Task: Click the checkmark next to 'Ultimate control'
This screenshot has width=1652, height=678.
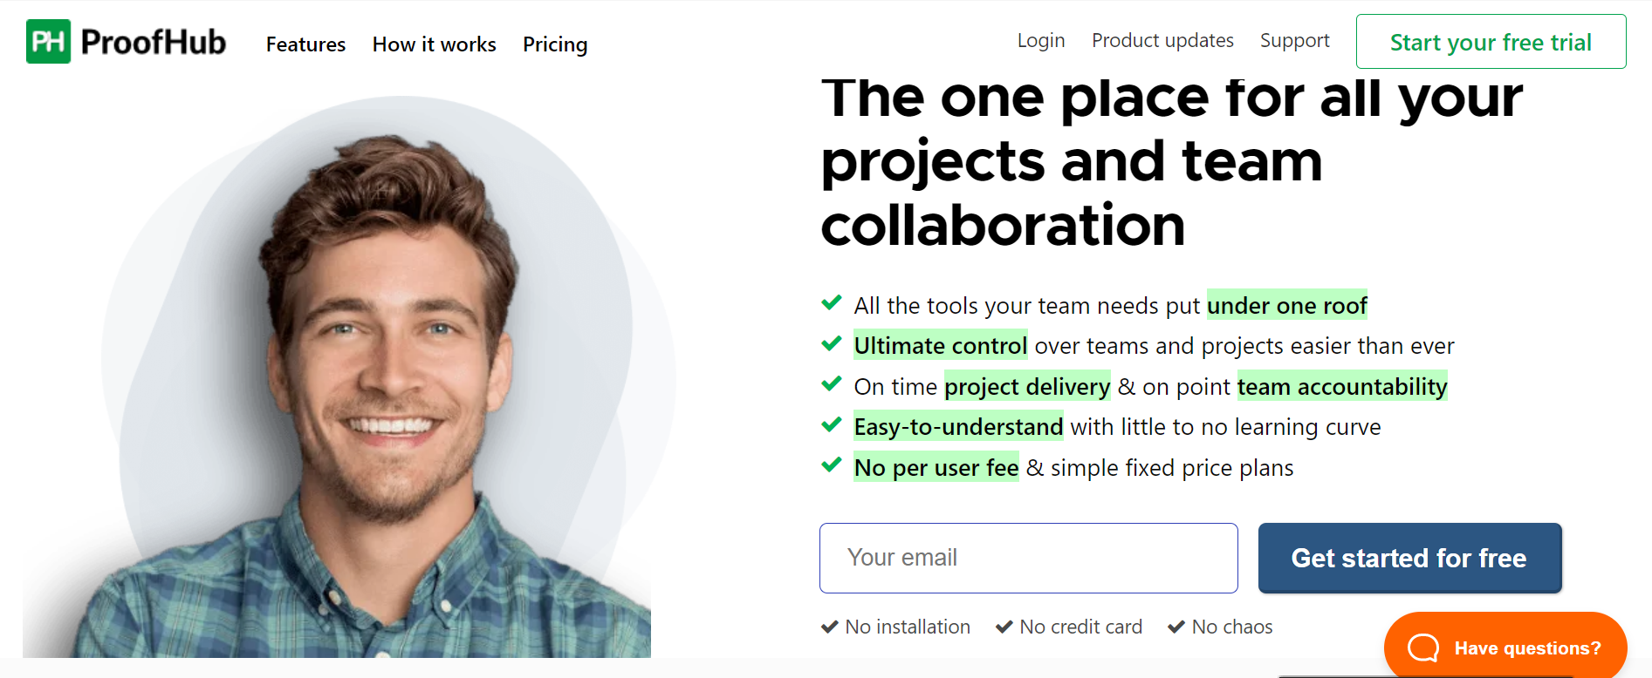Action: click(830, 343)
